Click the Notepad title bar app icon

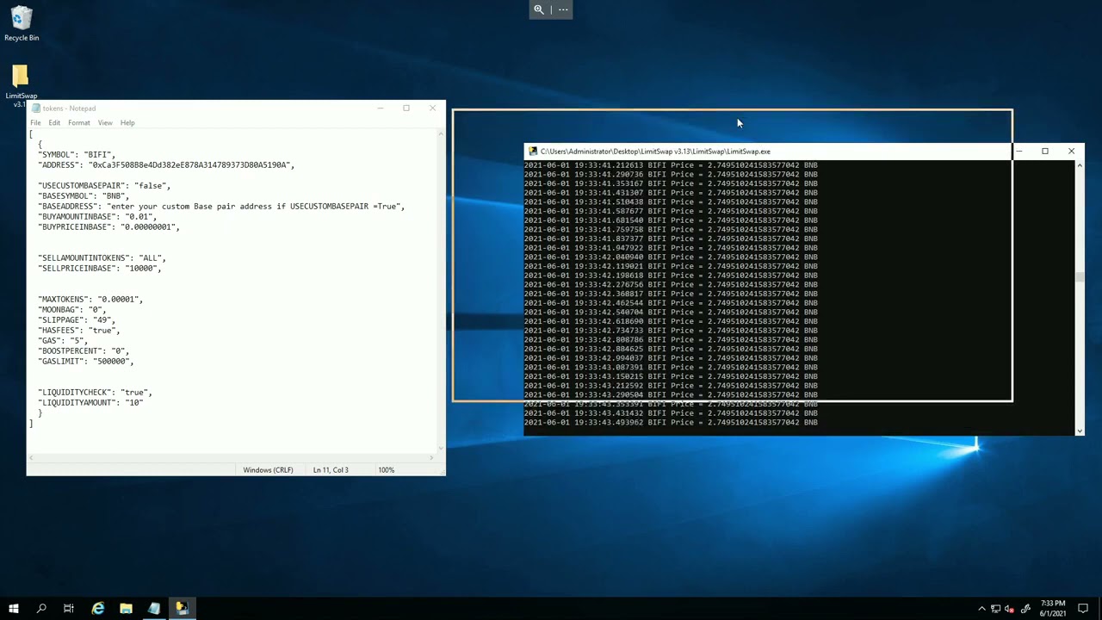tap(35, 108)
